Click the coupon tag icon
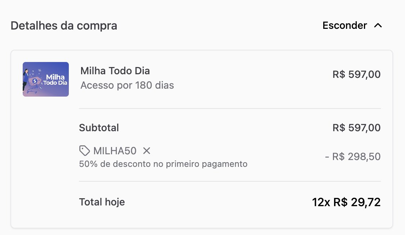The width and height of the screenshot is (405, 235). tap(84, 151)
